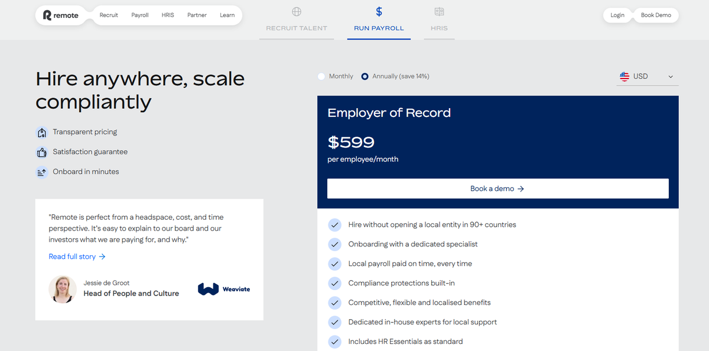Click the dollar sign Run Payroll icon
Image resolution: width=709 pixels, height=351 pixels.
pos(379,12)
